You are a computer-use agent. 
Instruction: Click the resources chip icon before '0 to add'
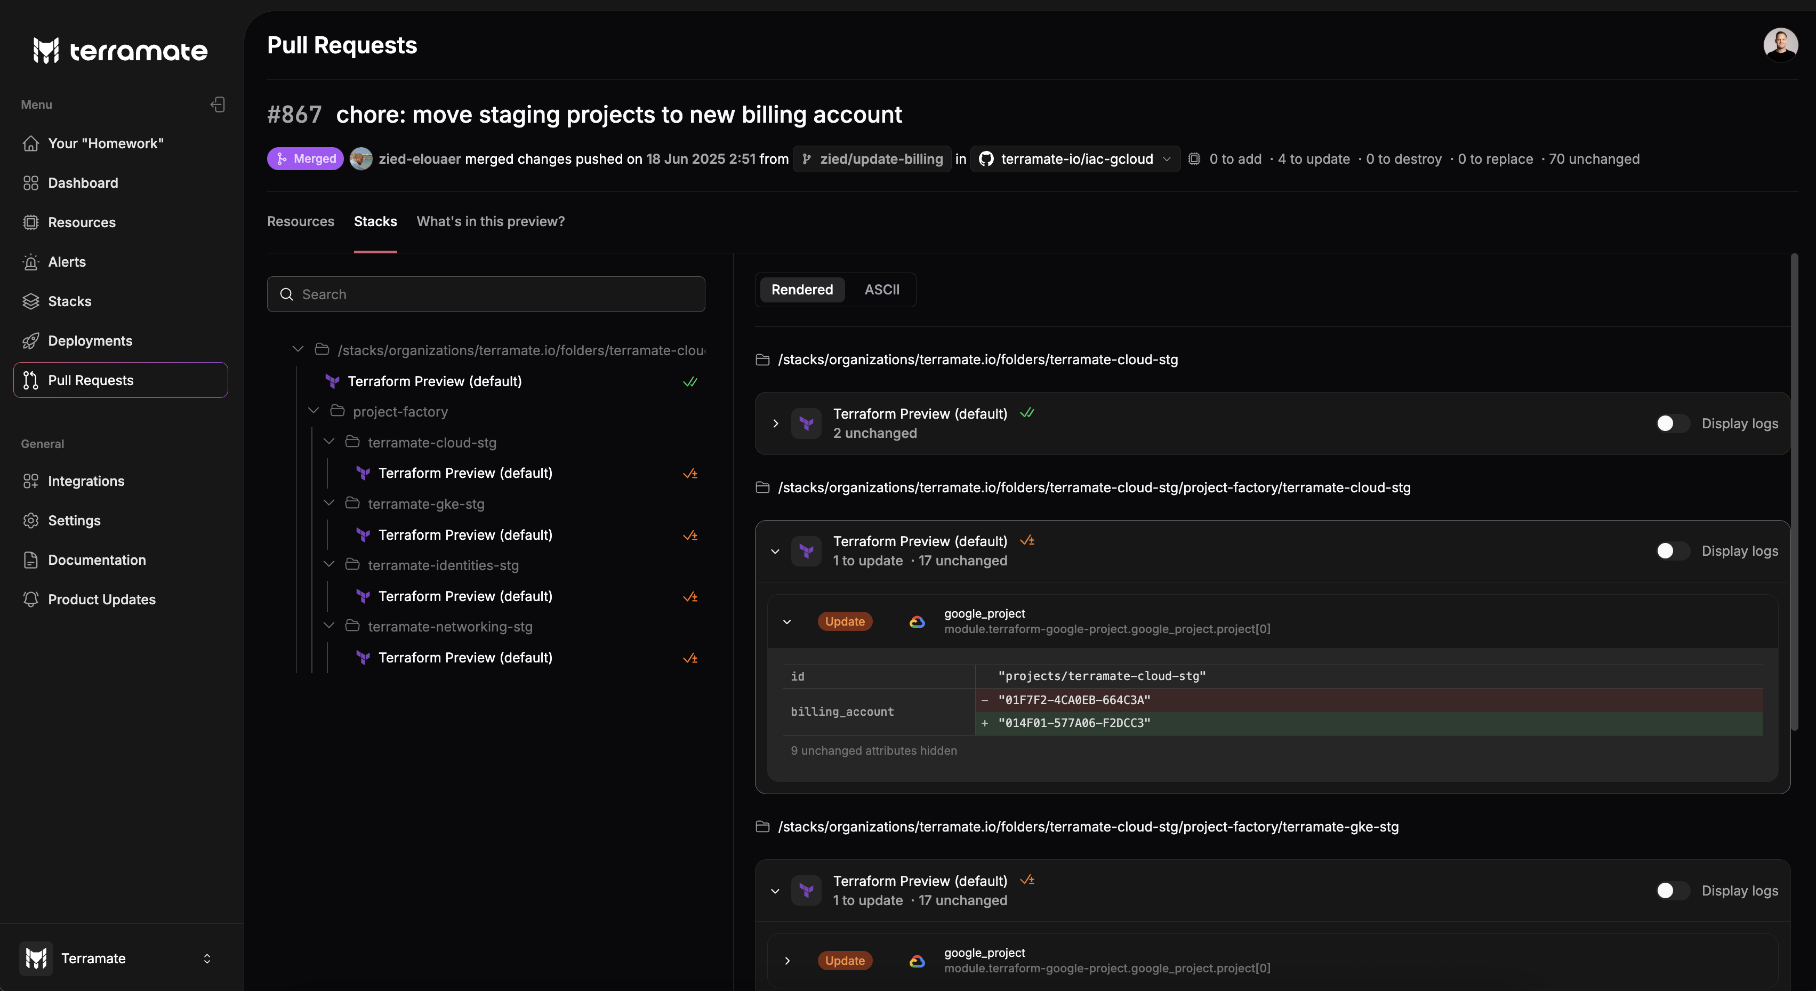click(x=1193, y=159)
